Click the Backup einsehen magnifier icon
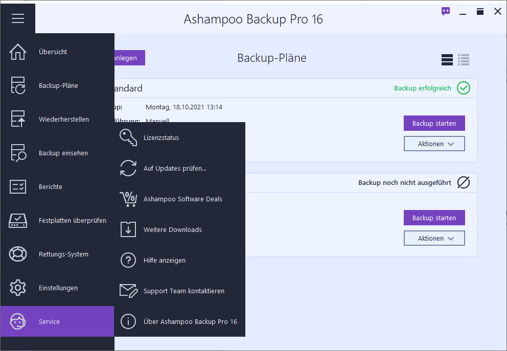 18,153
